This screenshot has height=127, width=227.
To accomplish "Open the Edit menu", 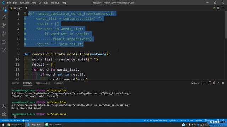I will [15, 2].
